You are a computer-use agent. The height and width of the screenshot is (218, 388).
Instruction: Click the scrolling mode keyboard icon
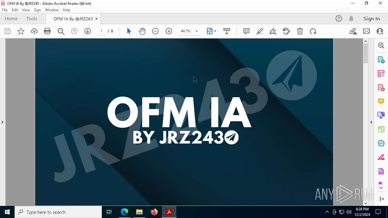pyautogui.click(x=227, y=31)
